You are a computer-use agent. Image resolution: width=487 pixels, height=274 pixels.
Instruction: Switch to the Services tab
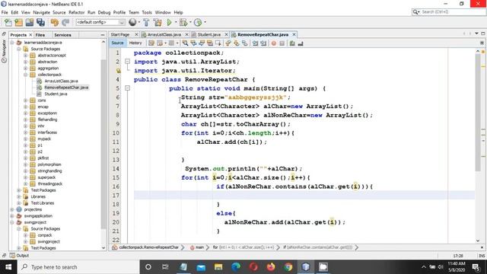click(x=62, y=35)
